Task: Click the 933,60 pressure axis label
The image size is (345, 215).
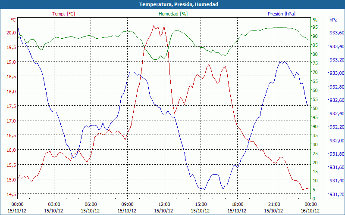Action: pos(337,33)
